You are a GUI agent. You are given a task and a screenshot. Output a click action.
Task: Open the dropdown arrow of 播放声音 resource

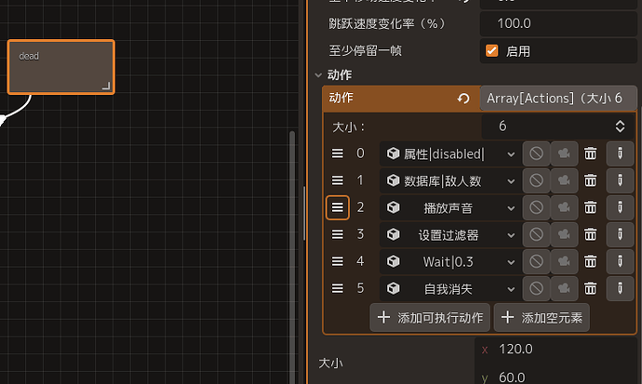coord(511,208)
